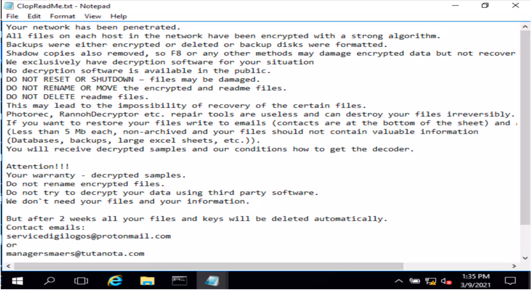Viewport: 531px width, 290px height.
Task: Open the Edit menu
Action: [34, 16]
